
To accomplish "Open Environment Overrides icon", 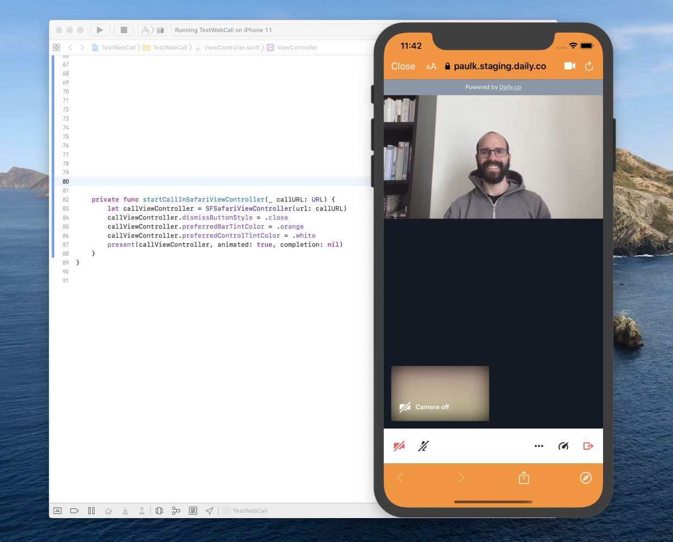I will [193, 511].
